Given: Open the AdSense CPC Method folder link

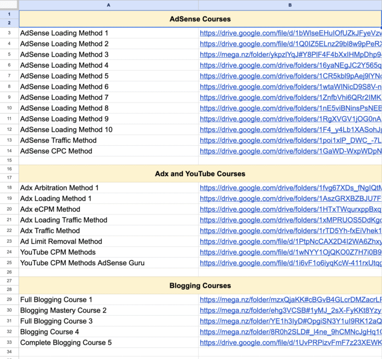Looking at the screenshot, I should pyautogui.click(x=291, y=151).
